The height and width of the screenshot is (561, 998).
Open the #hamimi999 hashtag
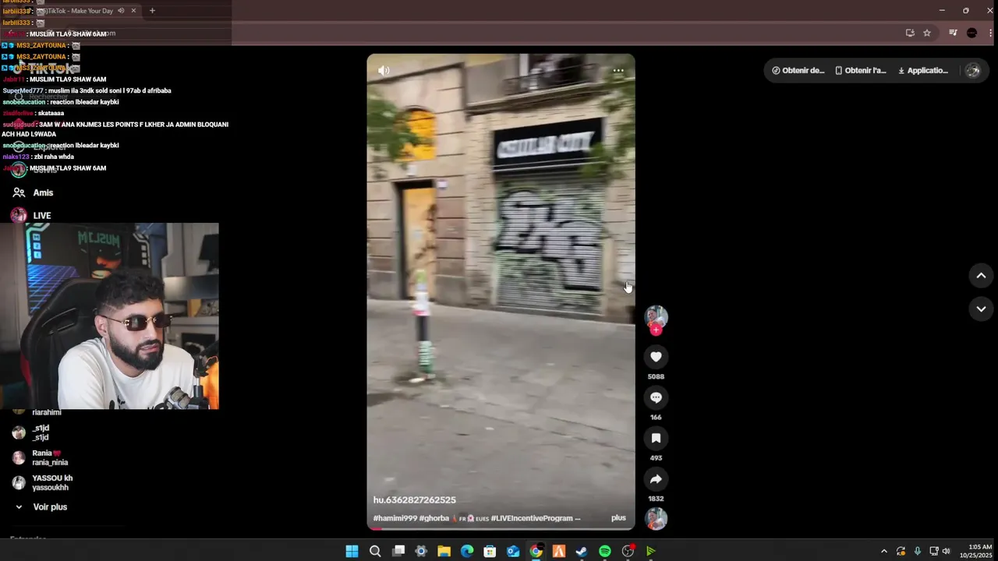point(395,518)
